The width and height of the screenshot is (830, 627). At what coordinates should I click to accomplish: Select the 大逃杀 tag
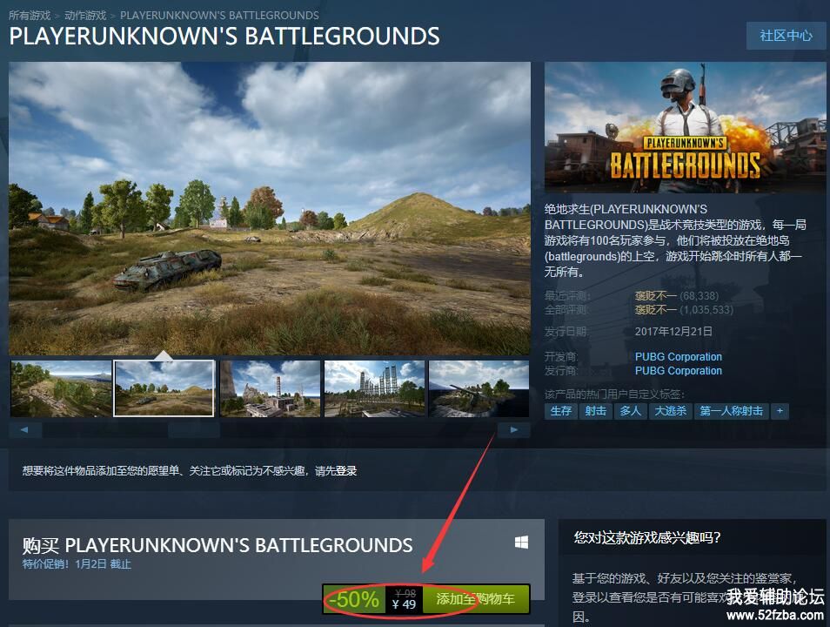point(670,411)
